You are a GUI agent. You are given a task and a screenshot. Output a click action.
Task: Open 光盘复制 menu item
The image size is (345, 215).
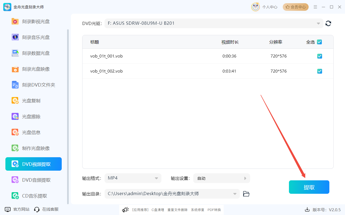point(33,101)
